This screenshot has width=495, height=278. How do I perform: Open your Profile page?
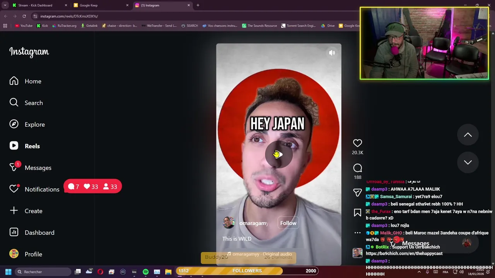(26, 254)
